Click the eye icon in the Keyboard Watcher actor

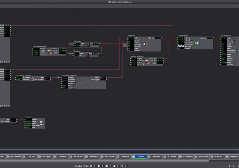32,79
